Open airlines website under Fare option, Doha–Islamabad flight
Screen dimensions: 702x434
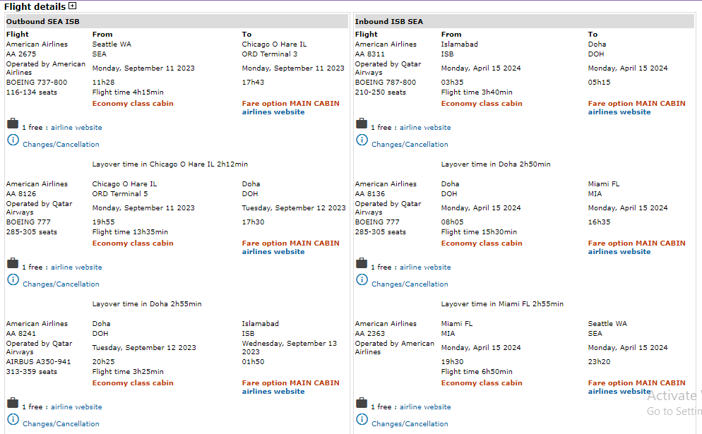(273, 392)
